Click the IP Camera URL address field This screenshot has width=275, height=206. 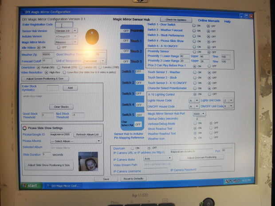pyautogui.click(x=191, y=152)
